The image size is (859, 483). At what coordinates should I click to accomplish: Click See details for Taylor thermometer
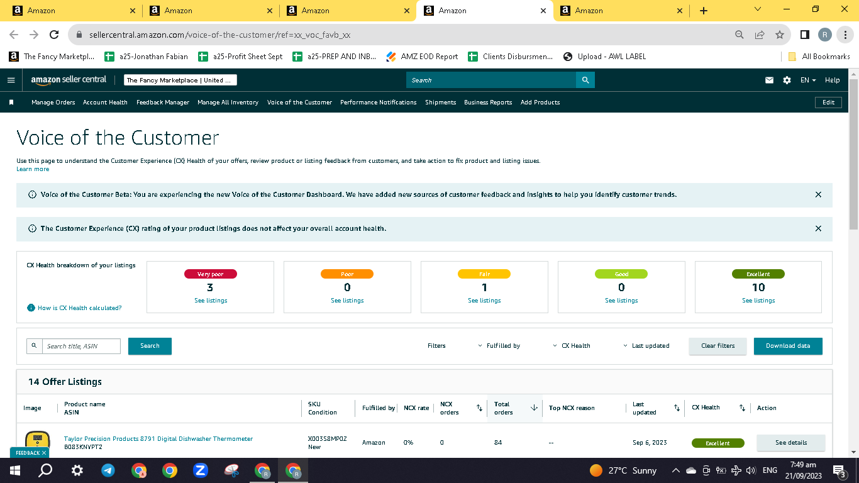click(790, 443)
